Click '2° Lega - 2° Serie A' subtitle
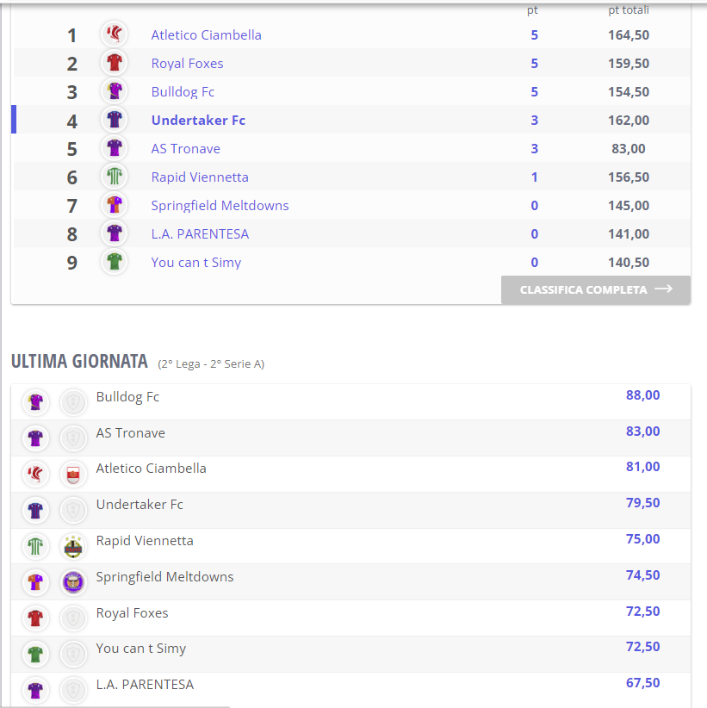707x708 pixels. click(x=211, y=364)
